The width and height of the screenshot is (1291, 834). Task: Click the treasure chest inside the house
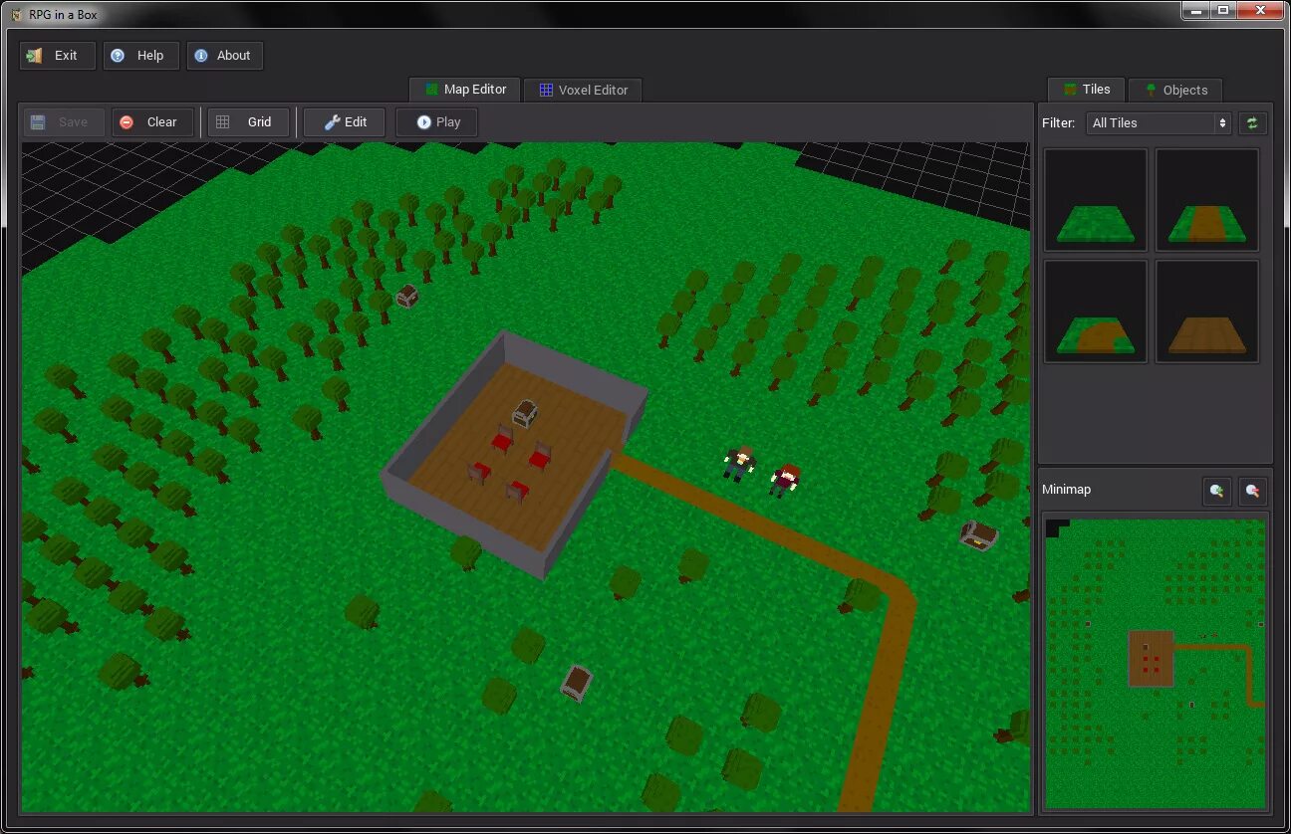click(x=525, y=413)
